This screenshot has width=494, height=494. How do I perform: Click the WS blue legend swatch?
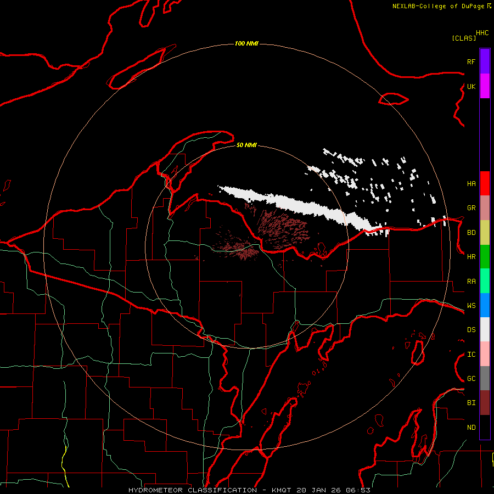[x=485, y=305]
